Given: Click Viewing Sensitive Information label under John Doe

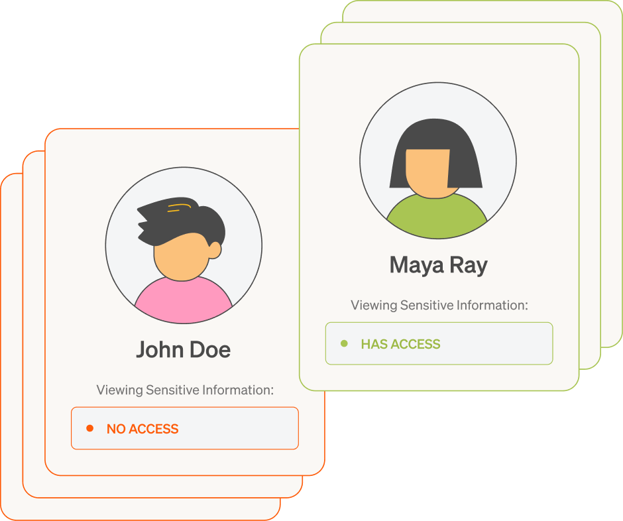Looking at the screenshot, I should [185, 390].
